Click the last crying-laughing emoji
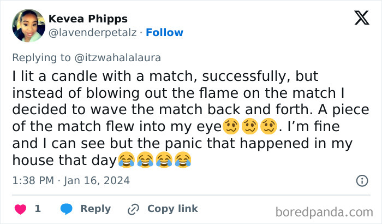The width and height of the screenshot is (382, 224). click(x=183, y=161)
